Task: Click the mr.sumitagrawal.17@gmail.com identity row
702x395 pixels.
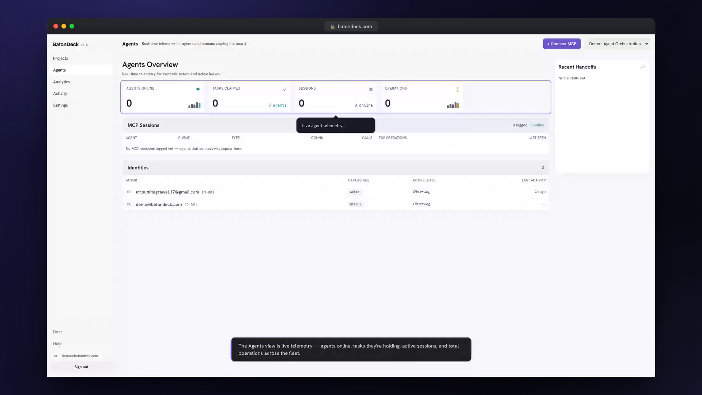Action: coord(336,192)
